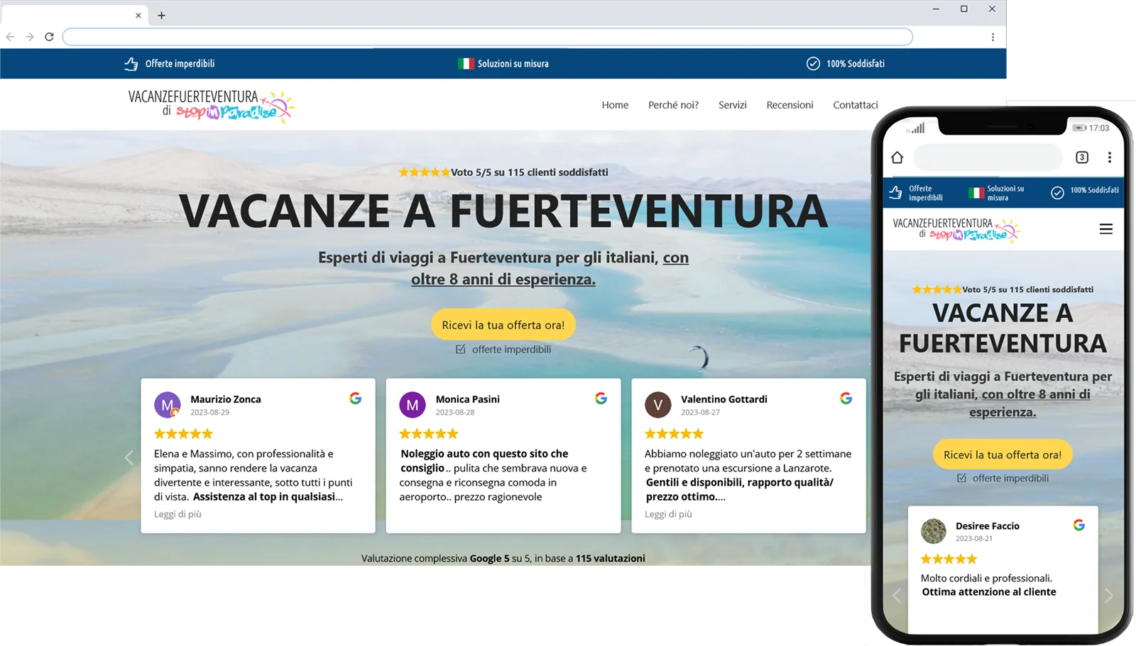Click Google icon on Maurizio Zonca review
This screenshot has width=1136, height=646.
(x=355, y=399)
